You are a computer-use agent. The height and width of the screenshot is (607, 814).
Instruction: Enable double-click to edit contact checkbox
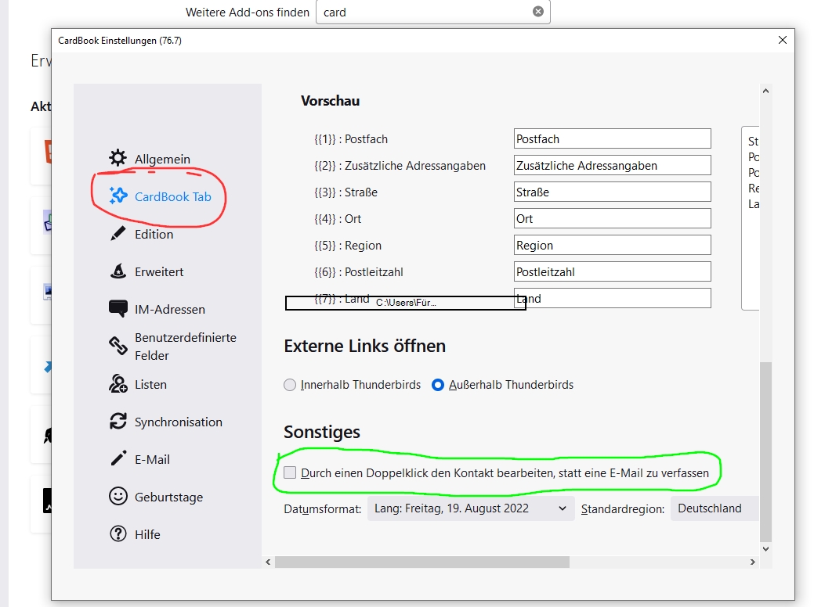coord(290,472)
